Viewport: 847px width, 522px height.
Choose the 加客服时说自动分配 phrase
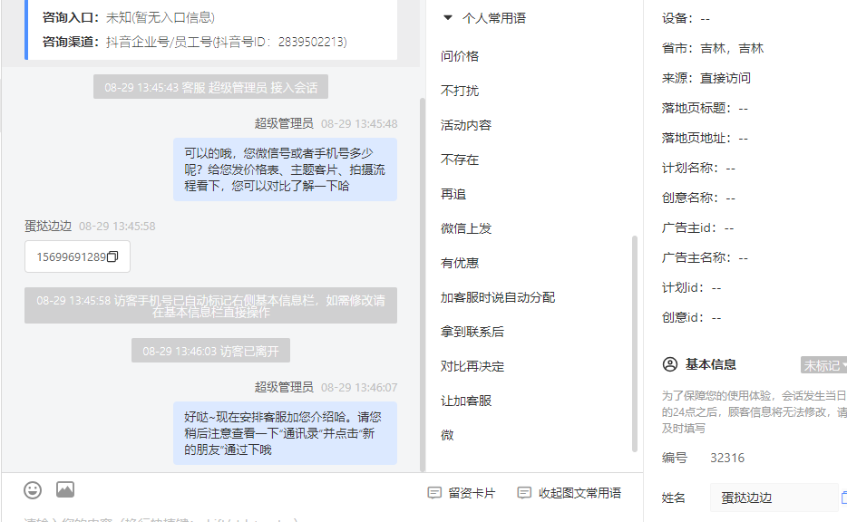click(498, 297)
